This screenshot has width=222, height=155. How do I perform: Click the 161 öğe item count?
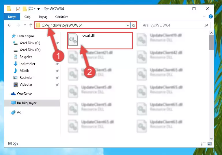pyautogui.click(x=13, y=143)
